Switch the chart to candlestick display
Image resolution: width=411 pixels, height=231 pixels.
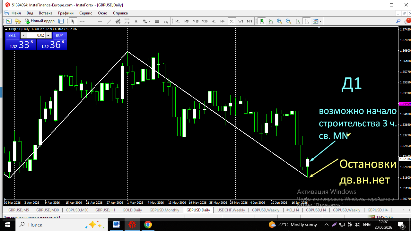(262, 21)
